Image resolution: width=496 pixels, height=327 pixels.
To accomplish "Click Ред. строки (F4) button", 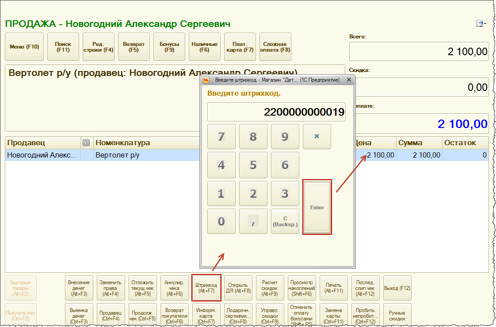I will click(x=99, y=47).
